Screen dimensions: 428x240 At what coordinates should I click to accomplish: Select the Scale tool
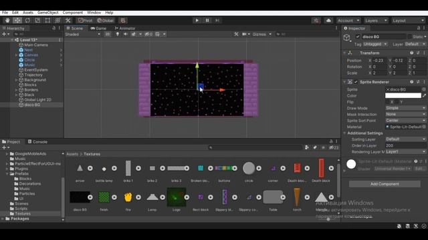tap(37, 21)
